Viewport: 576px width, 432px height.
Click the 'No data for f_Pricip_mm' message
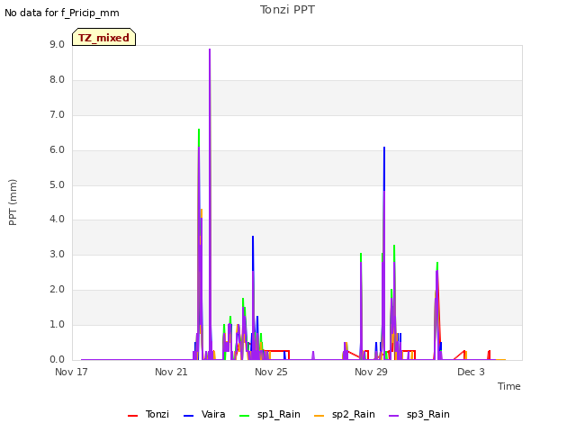[62, 13]
